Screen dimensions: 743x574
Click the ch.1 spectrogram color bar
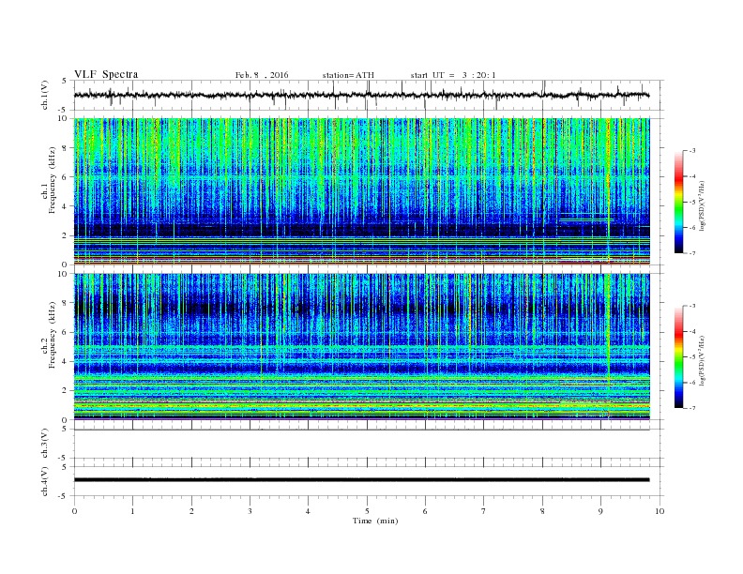click(678, 203)
